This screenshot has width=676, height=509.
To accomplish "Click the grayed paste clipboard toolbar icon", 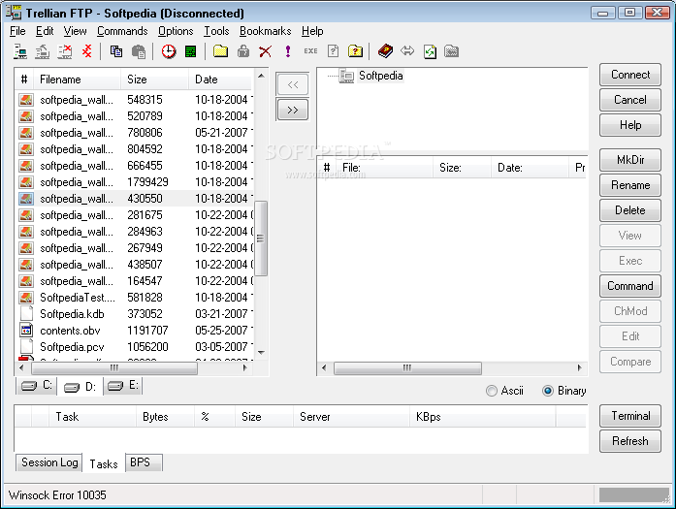I will [139, 51].
